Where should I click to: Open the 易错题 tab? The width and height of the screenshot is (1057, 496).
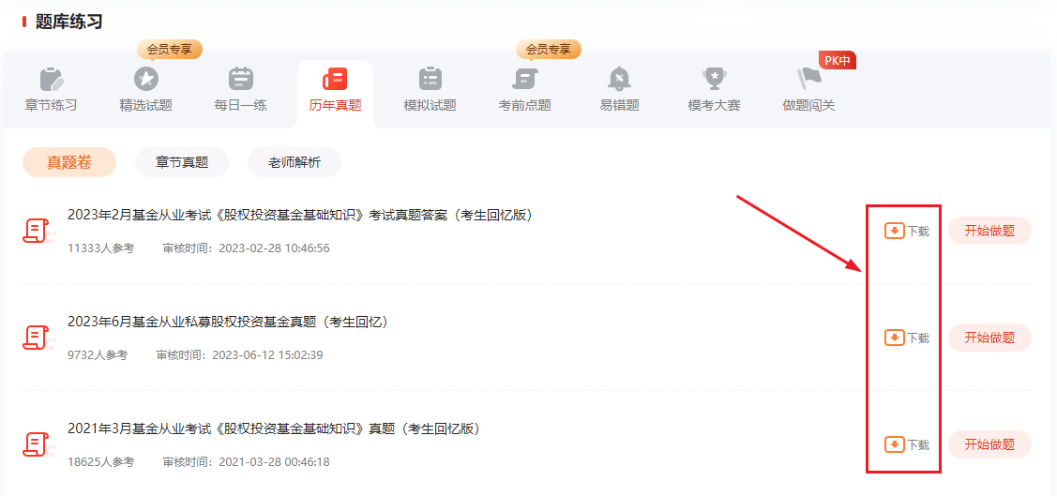(619, 106)
